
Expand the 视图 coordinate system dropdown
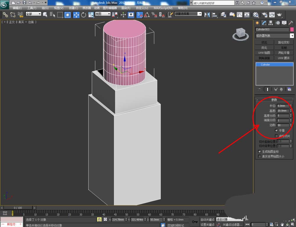click(103, 14)
